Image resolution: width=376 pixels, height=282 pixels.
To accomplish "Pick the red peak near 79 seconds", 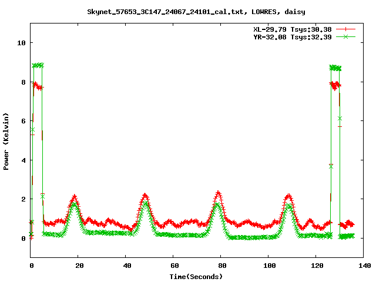I will point(218,193).
